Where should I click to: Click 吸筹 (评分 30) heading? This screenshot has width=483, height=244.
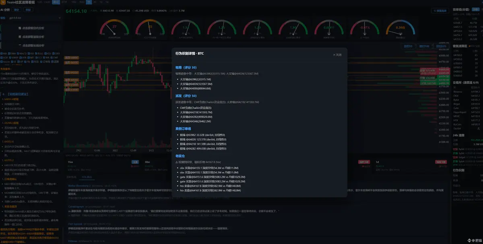point(186,68)
